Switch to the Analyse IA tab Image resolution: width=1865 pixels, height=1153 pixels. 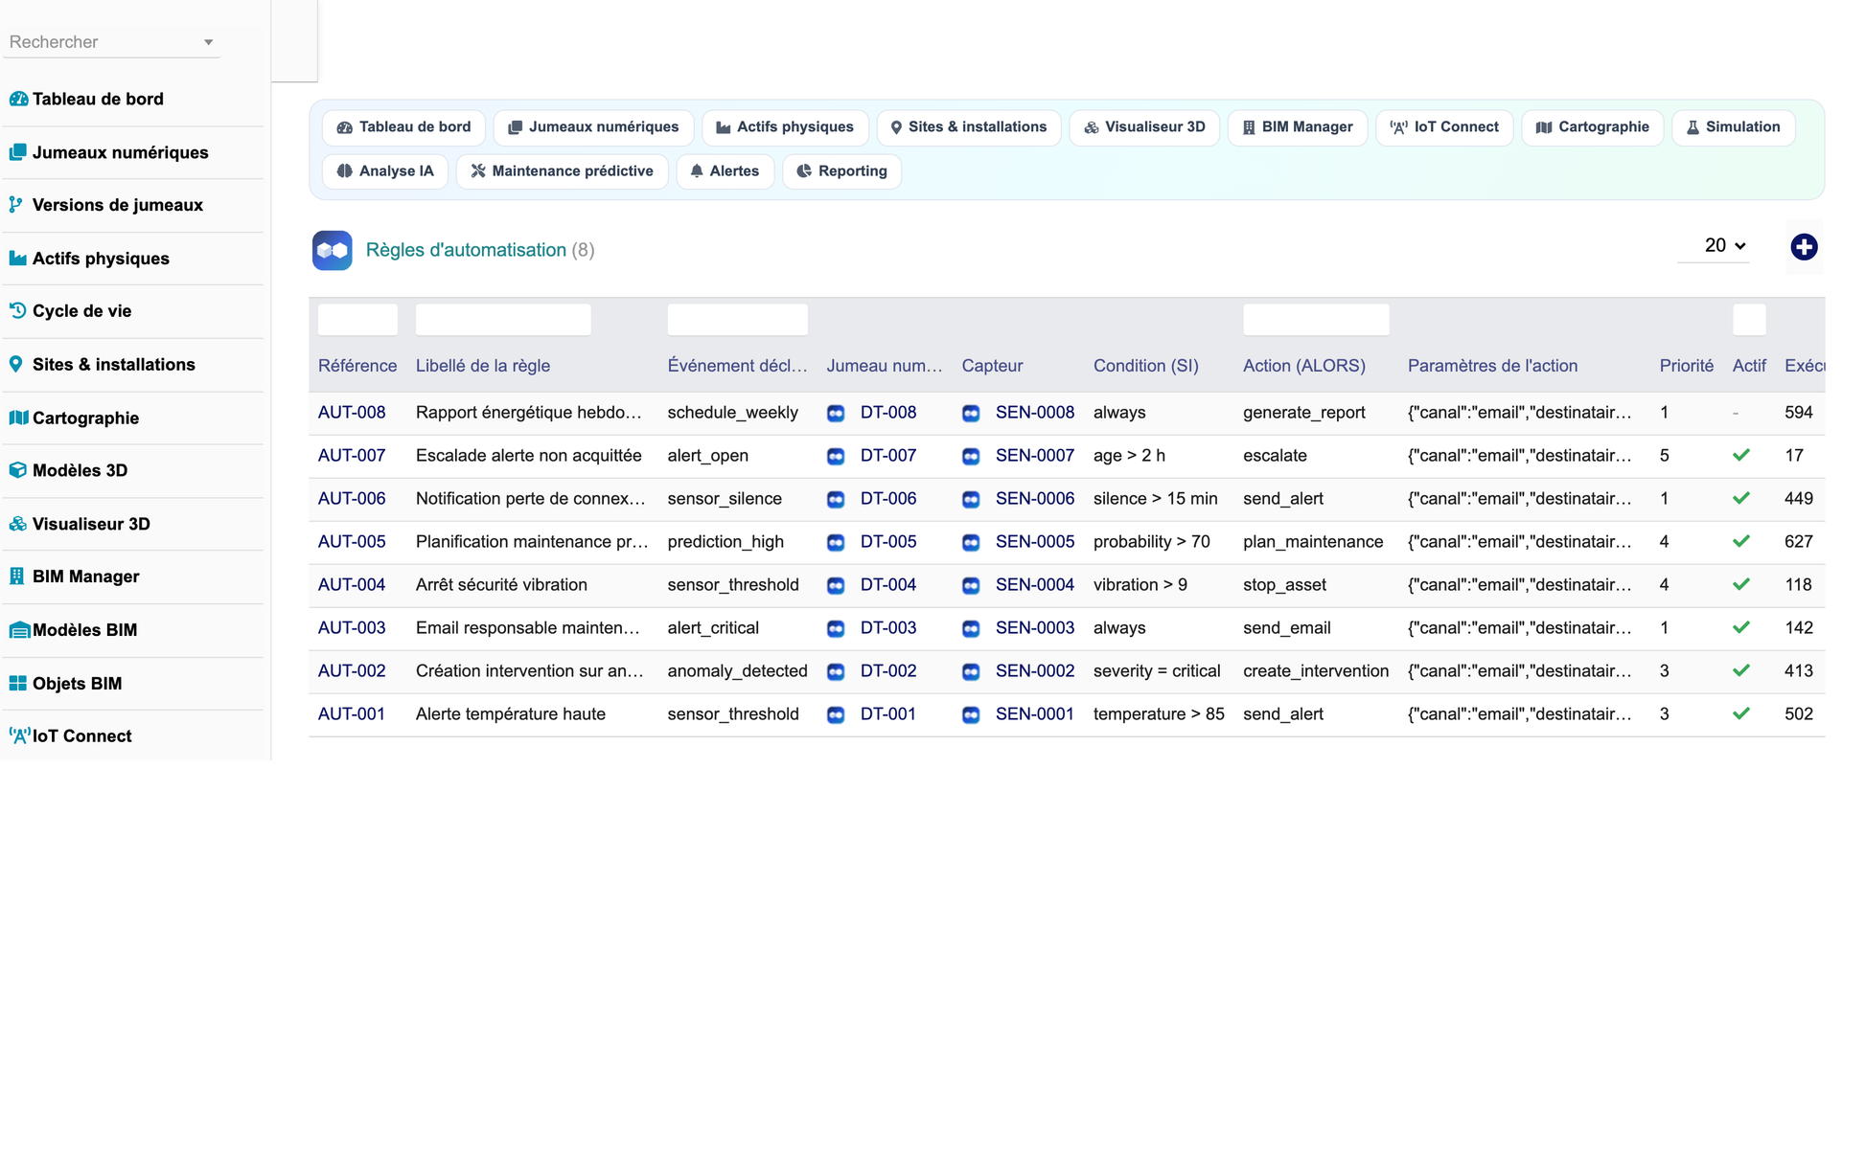(x=385, y=171)
